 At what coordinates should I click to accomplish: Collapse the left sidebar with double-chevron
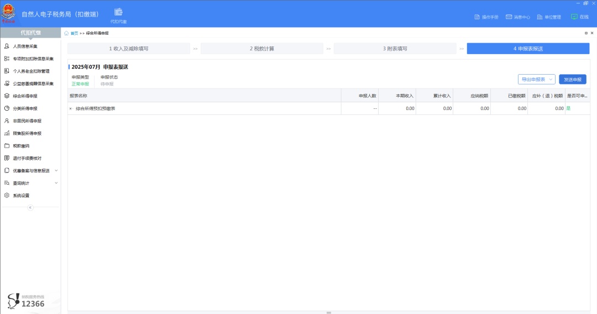[30, 208]
